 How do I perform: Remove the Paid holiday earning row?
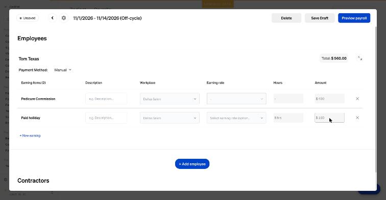[x=357, y=118]
